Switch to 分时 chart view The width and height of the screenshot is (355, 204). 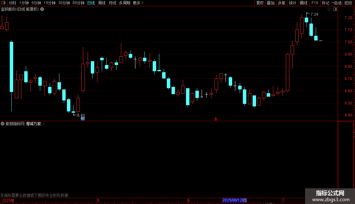[13, 3]
